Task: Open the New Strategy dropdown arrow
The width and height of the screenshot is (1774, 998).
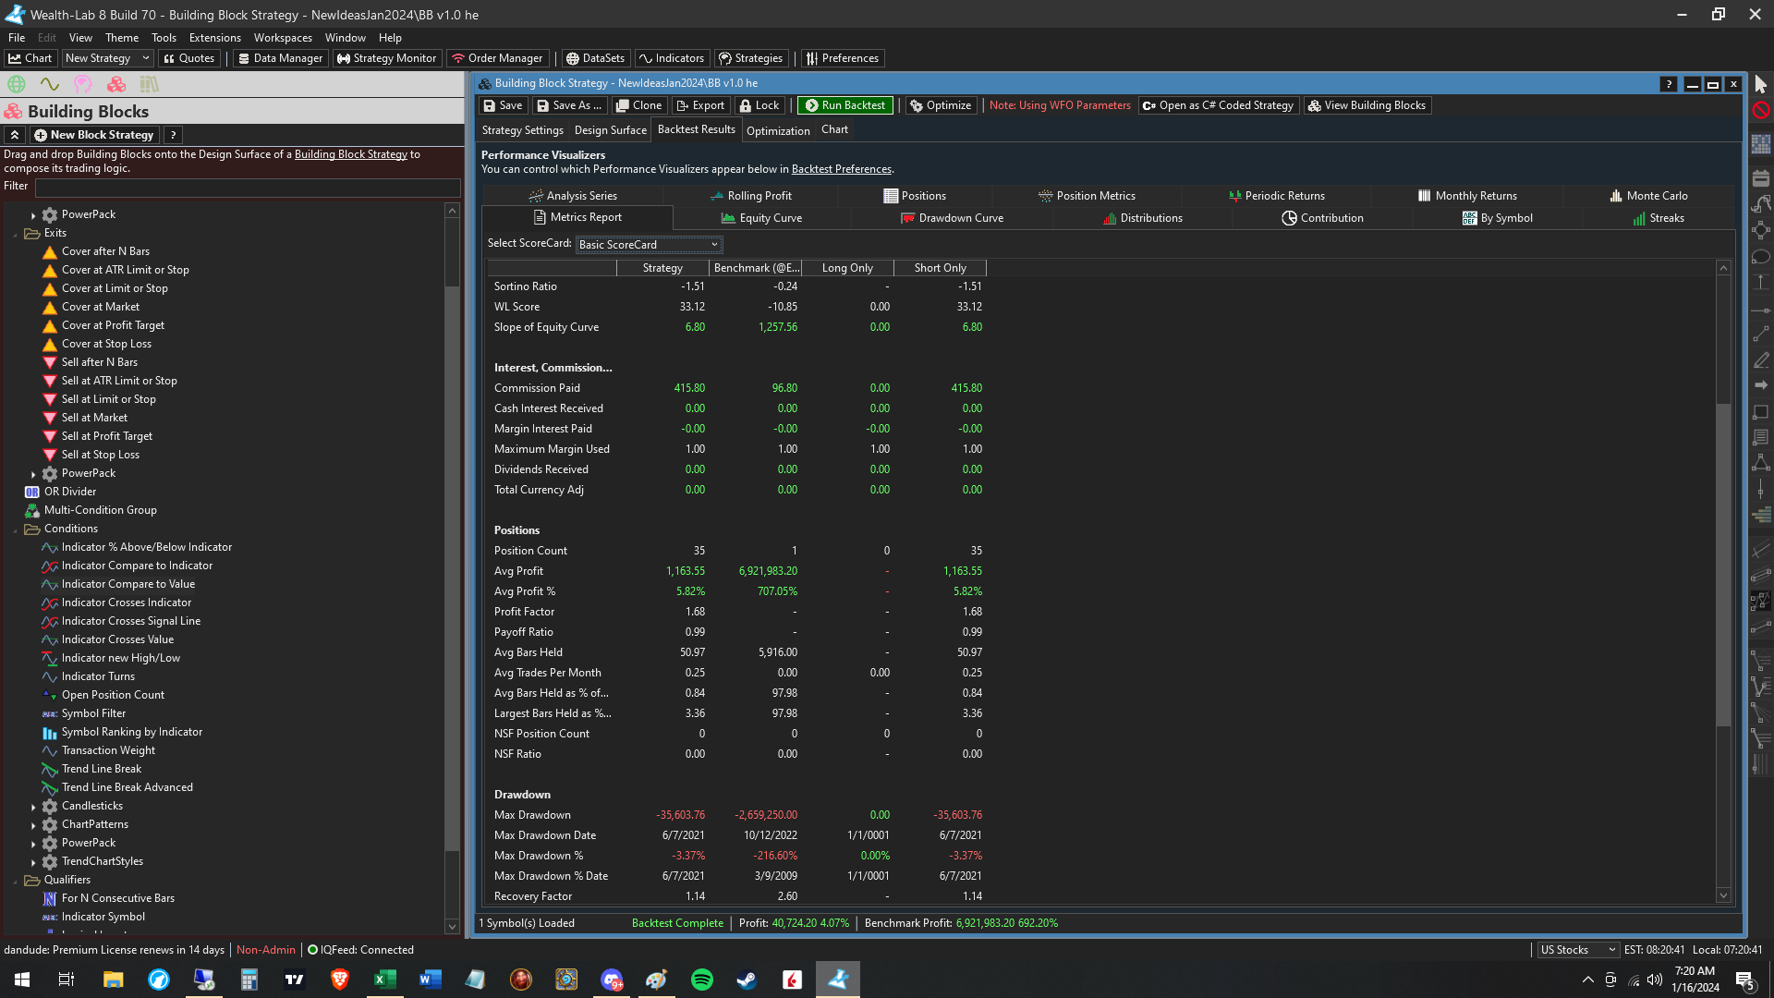Action: click(145, 58)
